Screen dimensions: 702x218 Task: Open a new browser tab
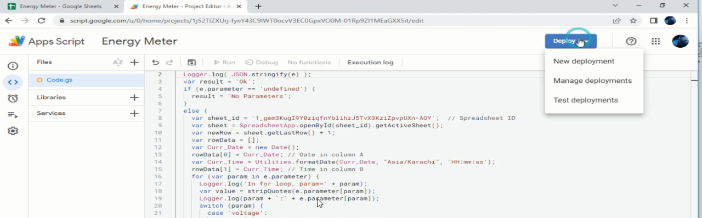(x=258, y=7)
